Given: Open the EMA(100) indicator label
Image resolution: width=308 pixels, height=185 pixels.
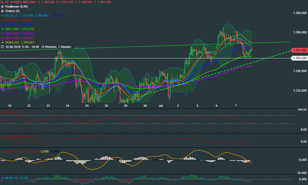Looking at the screenshot, I should 12,29.
